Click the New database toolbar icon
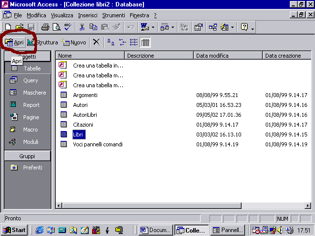Viewport: 315px width, 236px height. (x=8, y=27)
